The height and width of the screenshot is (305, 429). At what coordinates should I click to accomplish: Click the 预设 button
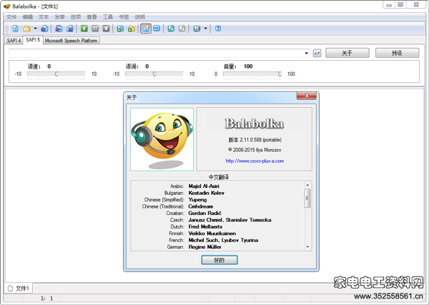pos(397,53)
